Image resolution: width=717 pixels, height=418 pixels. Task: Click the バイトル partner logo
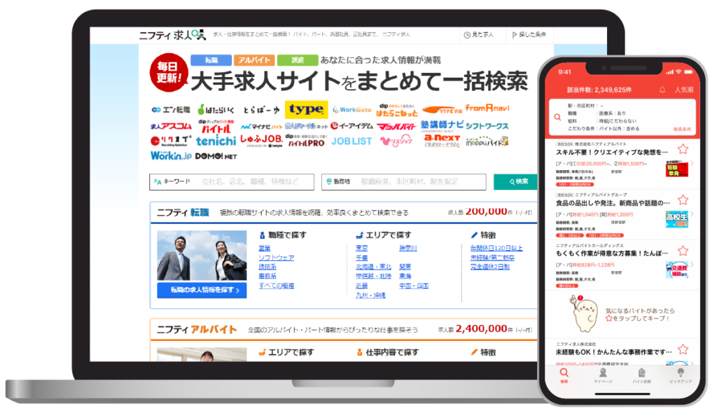216,127
